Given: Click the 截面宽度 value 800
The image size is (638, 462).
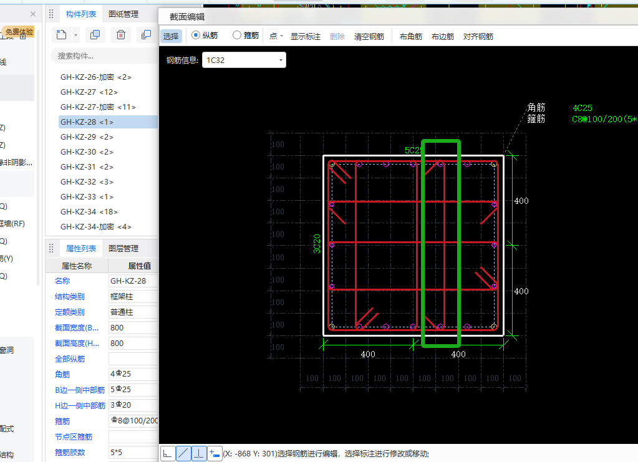Looking at the screenshot, I should click(x=133, y=328).
